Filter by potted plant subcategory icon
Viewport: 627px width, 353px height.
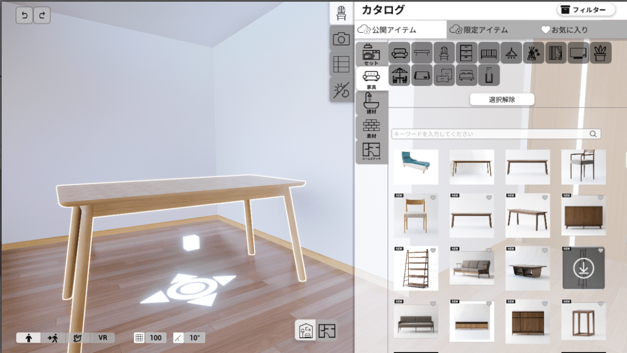[x=600, y=53]
